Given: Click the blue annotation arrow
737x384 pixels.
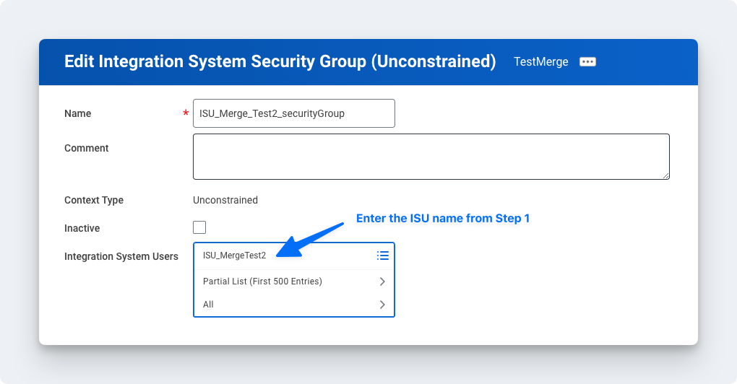Looking at the screenshot, I should click(x=312, y=238).
